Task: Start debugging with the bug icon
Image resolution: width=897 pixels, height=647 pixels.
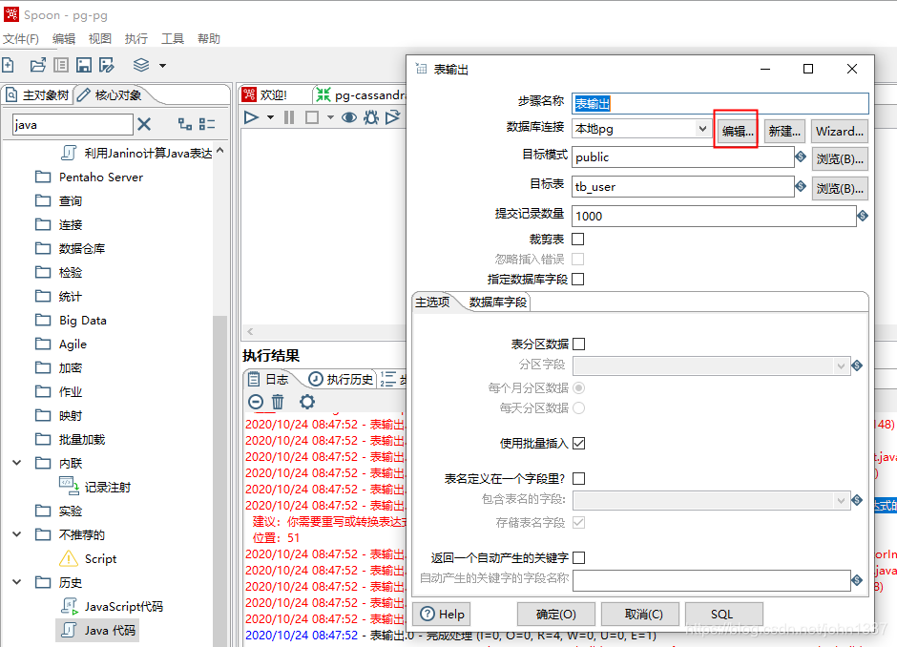Action: [x=372, y=117]
